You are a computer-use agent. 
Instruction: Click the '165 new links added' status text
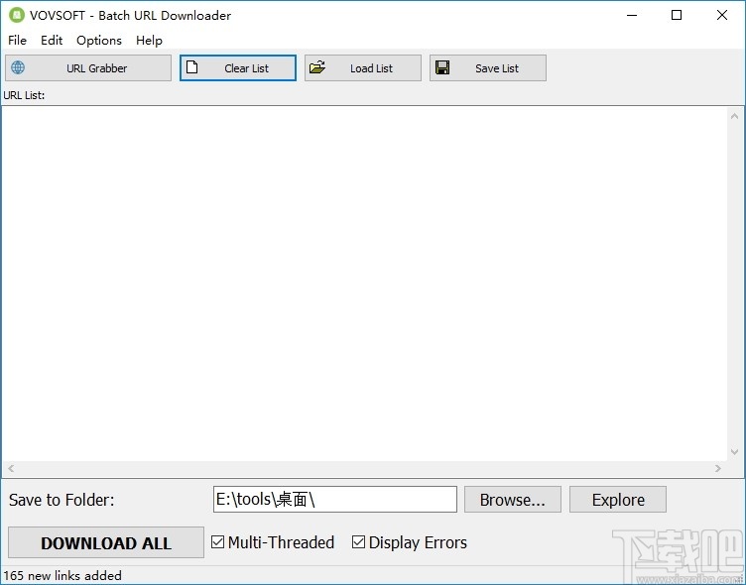(x=62, y=575)
